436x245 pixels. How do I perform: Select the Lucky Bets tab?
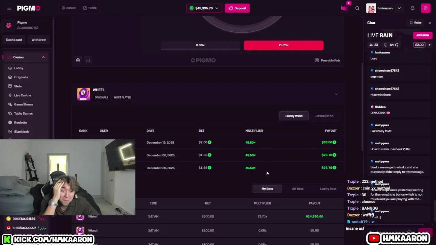point(328,189)
